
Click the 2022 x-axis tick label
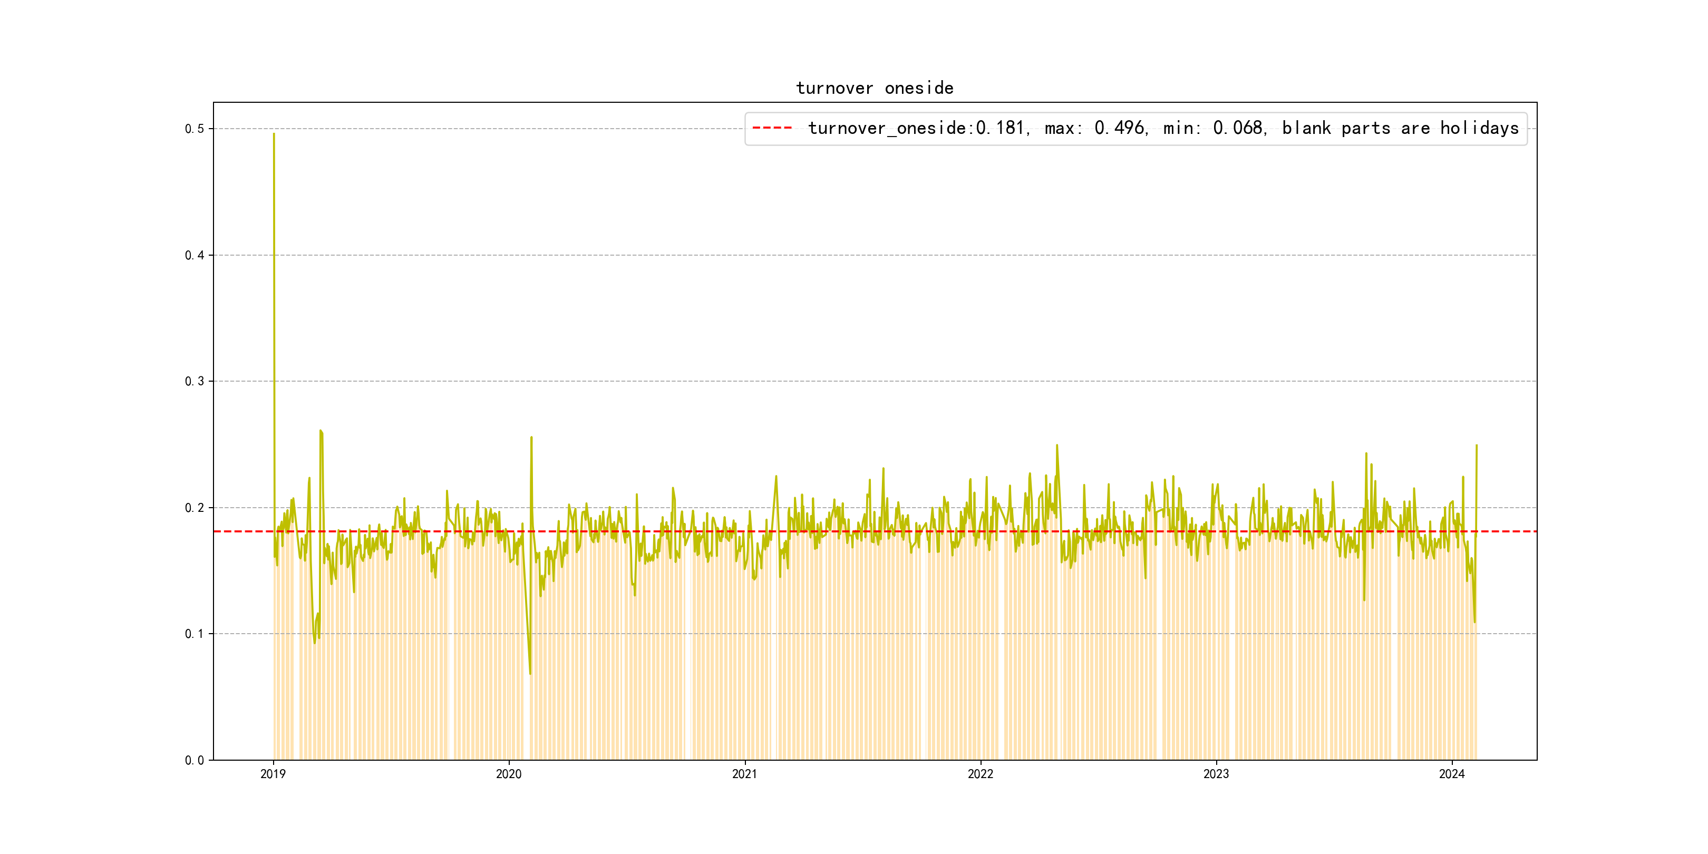pyautogui.click(x=980, y=774)
